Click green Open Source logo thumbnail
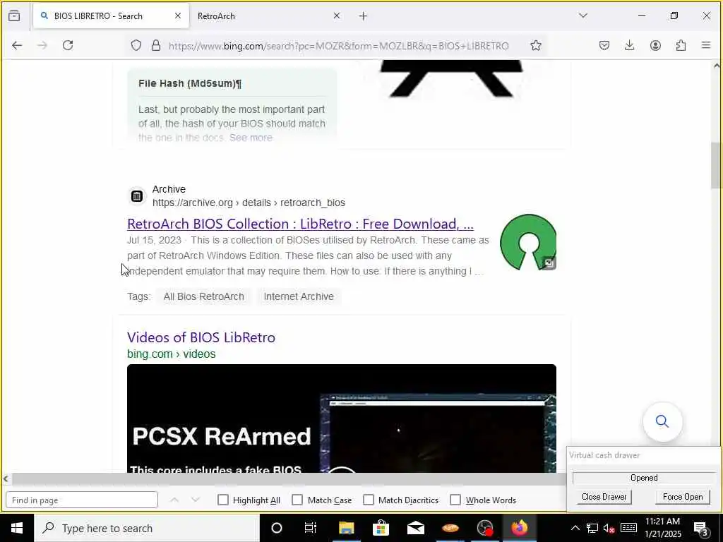The width and height of the screenshot is (723, 542). 528,242
